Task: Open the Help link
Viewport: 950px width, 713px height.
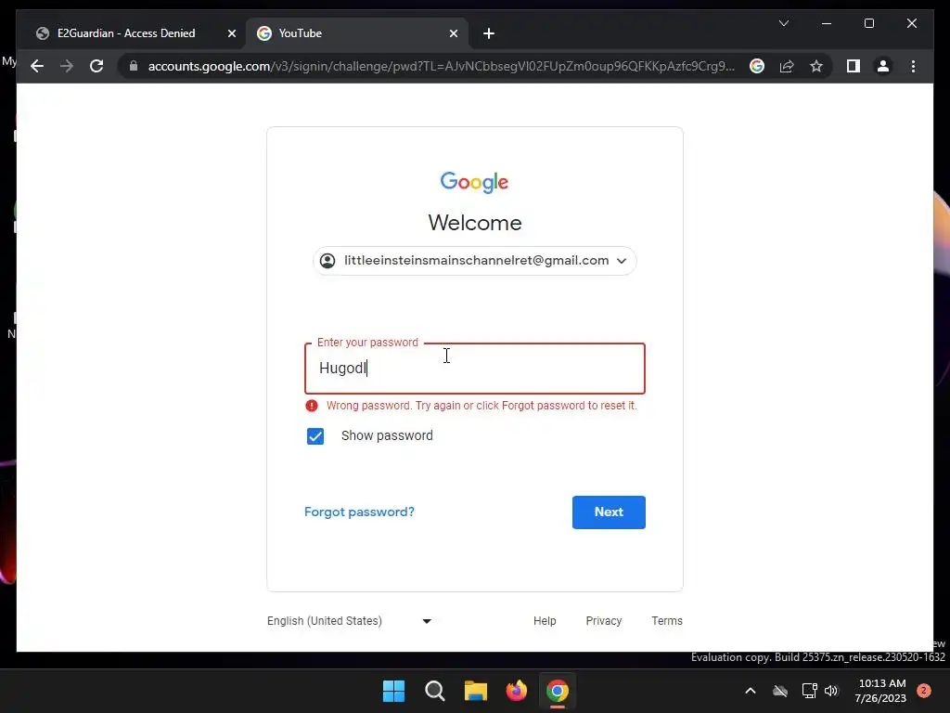Action: pyautogui.click(x=544, y=621)
